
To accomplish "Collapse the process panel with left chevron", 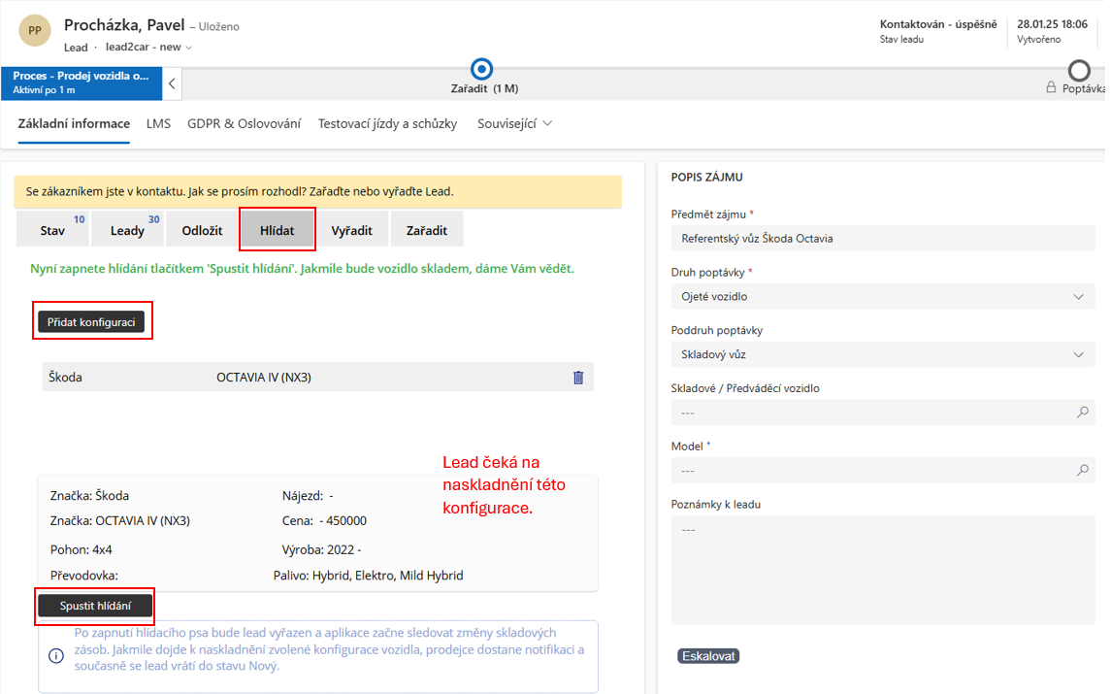I will 172,83.
